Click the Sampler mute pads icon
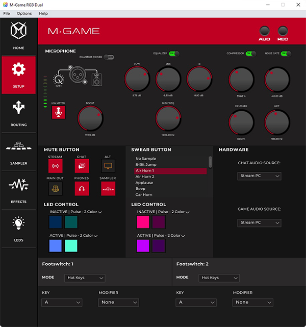 (x=108, y=189)
